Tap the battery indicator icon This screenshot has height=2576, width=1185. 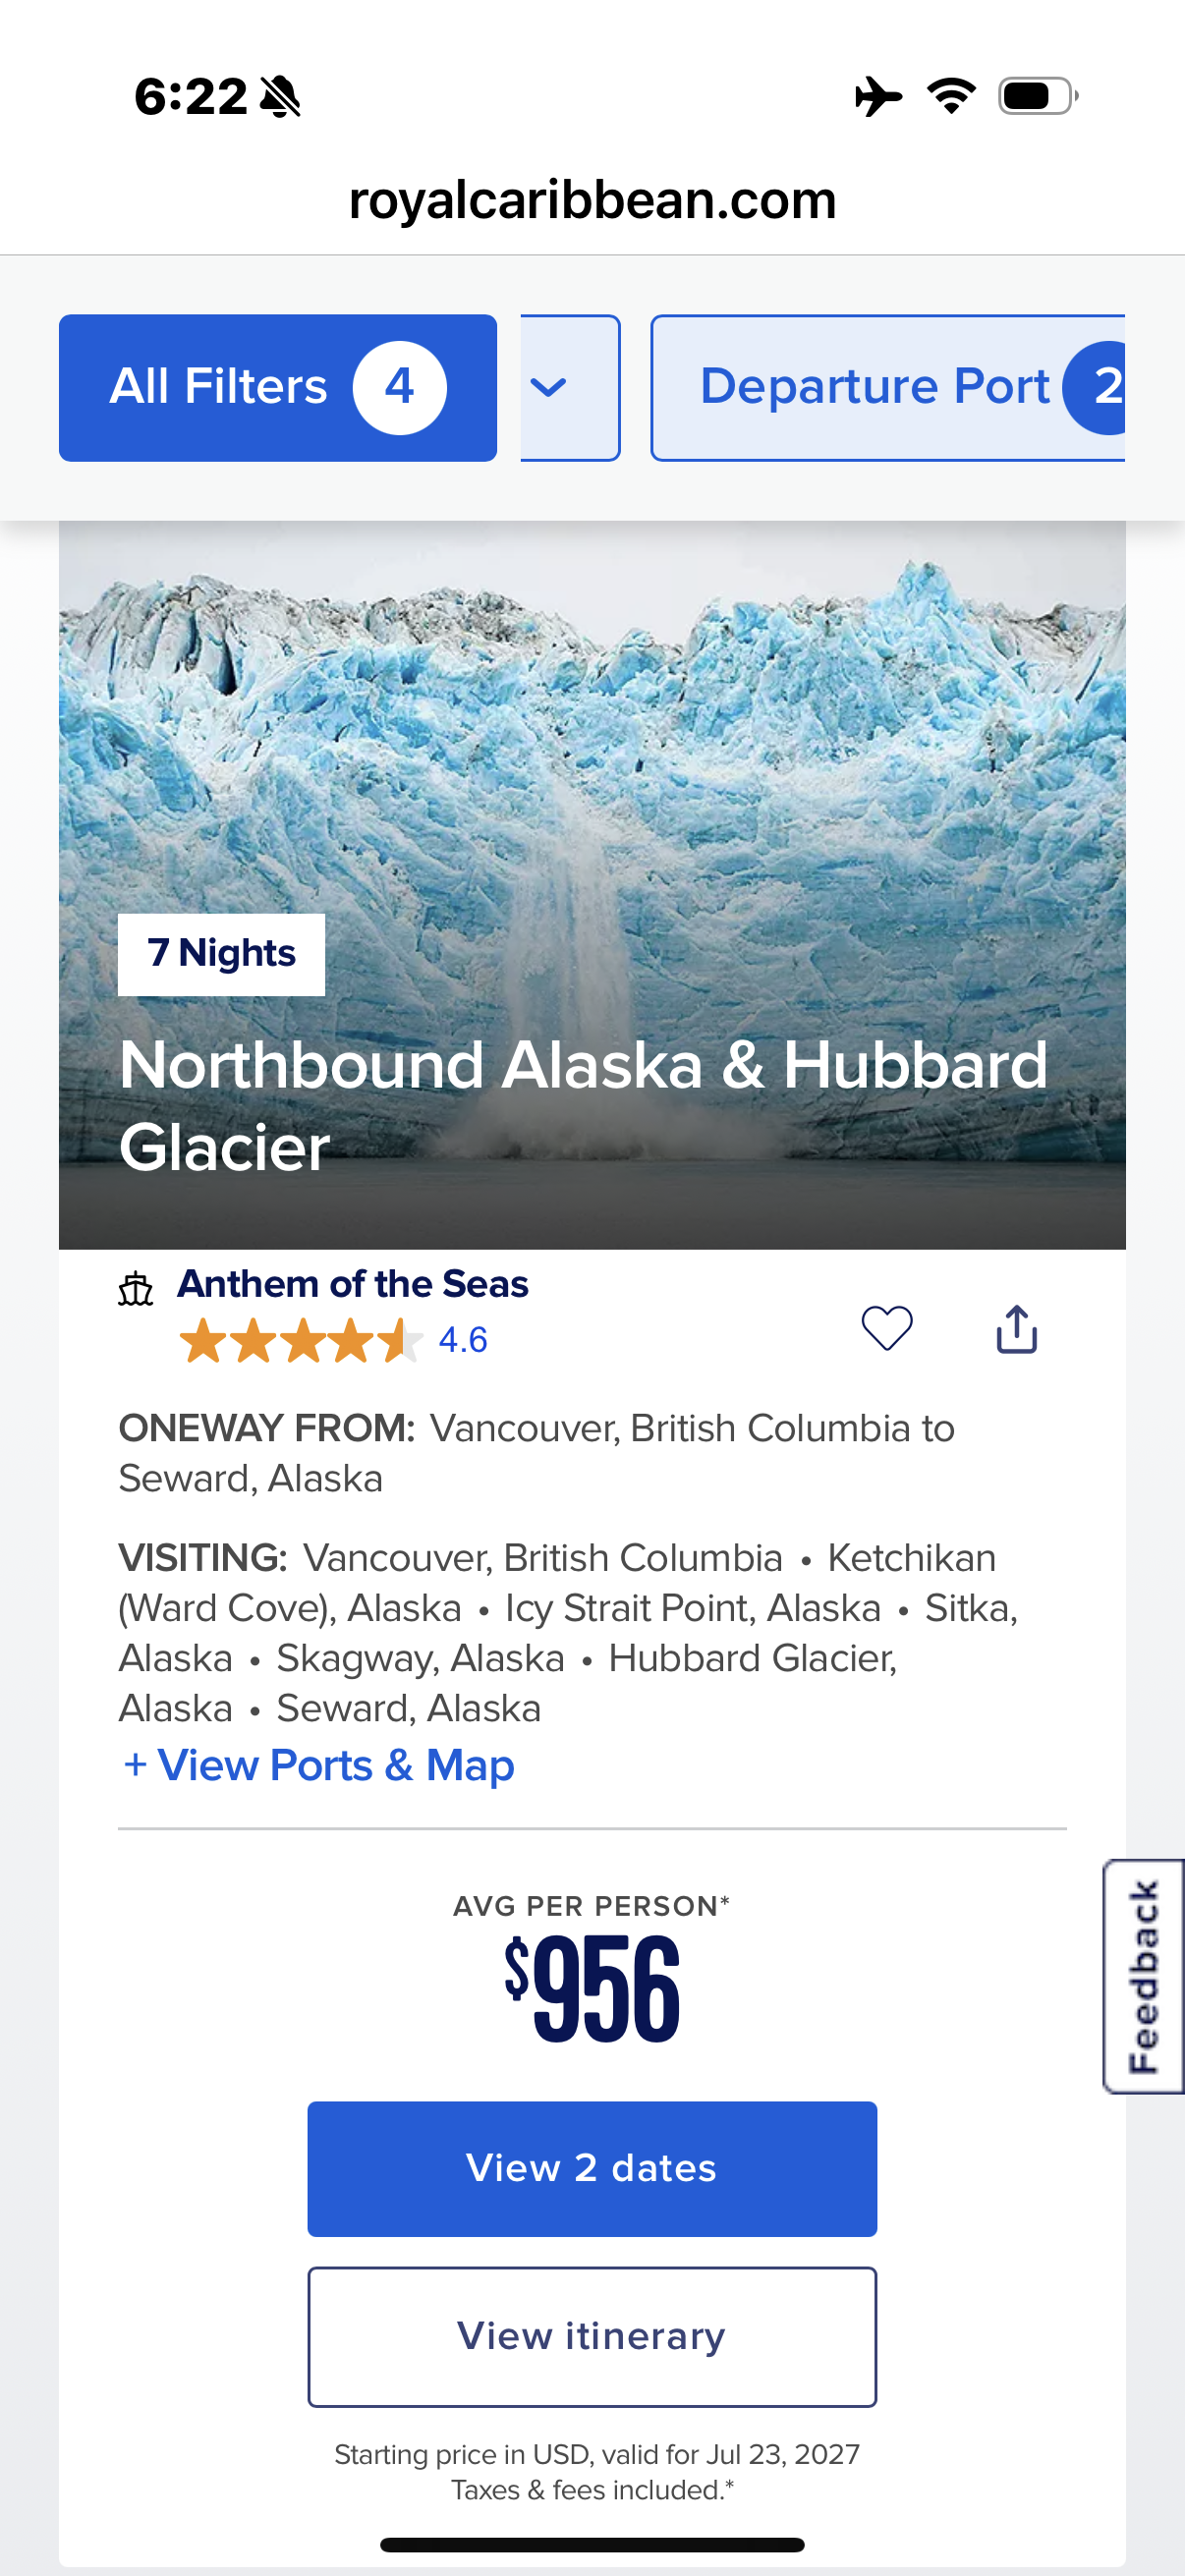[1037, 97]
